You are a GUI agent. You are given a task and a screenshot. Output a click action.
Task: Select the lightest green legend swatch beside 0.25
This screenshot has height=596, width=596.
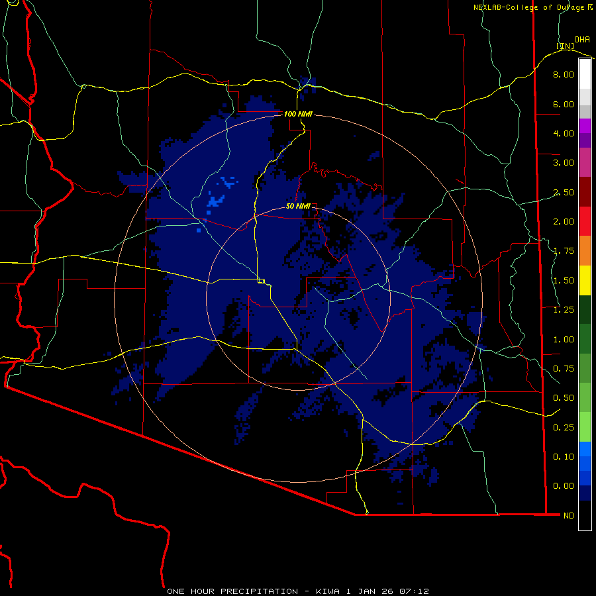coord(585,427)
